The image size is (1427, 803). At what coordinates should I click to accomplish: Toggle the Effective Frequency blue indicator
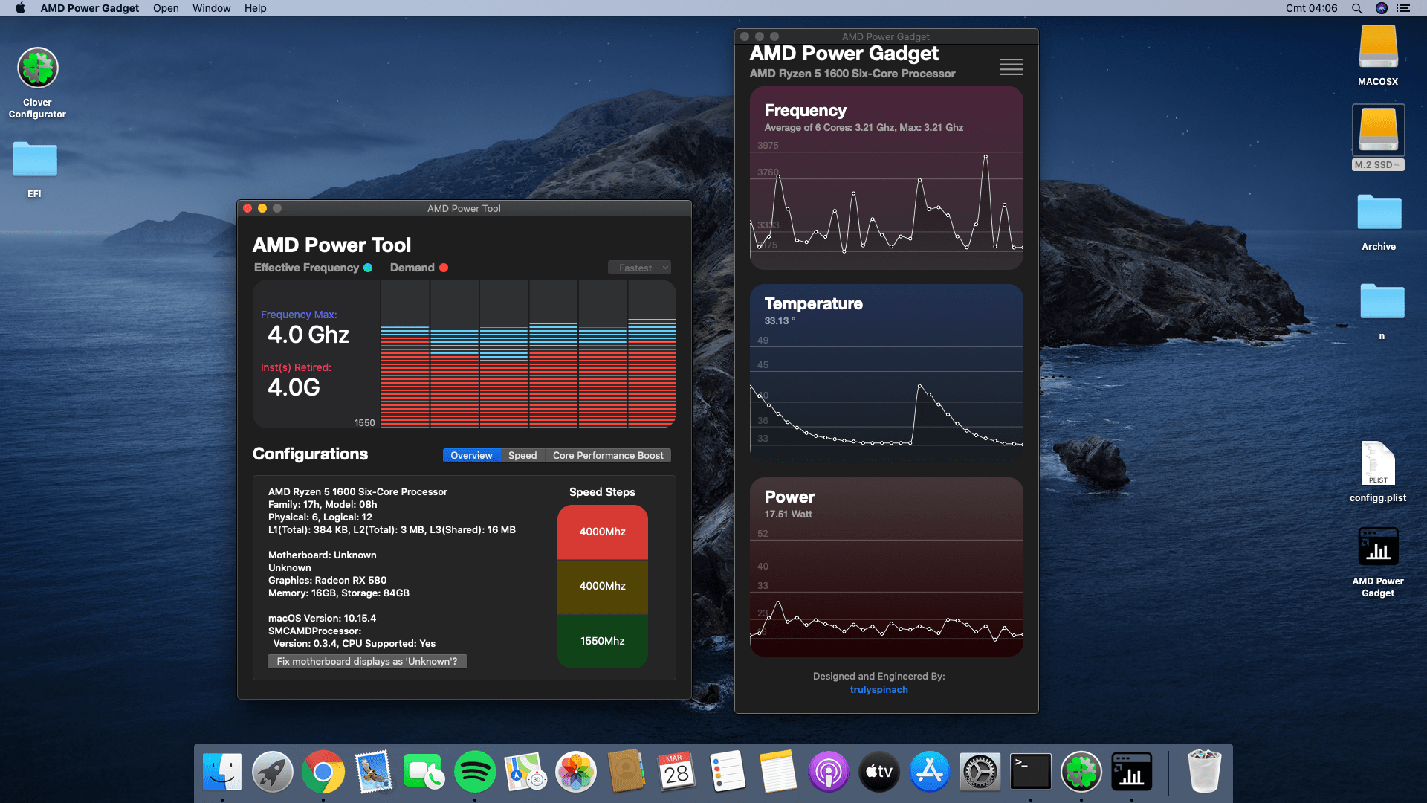[368, 268]
